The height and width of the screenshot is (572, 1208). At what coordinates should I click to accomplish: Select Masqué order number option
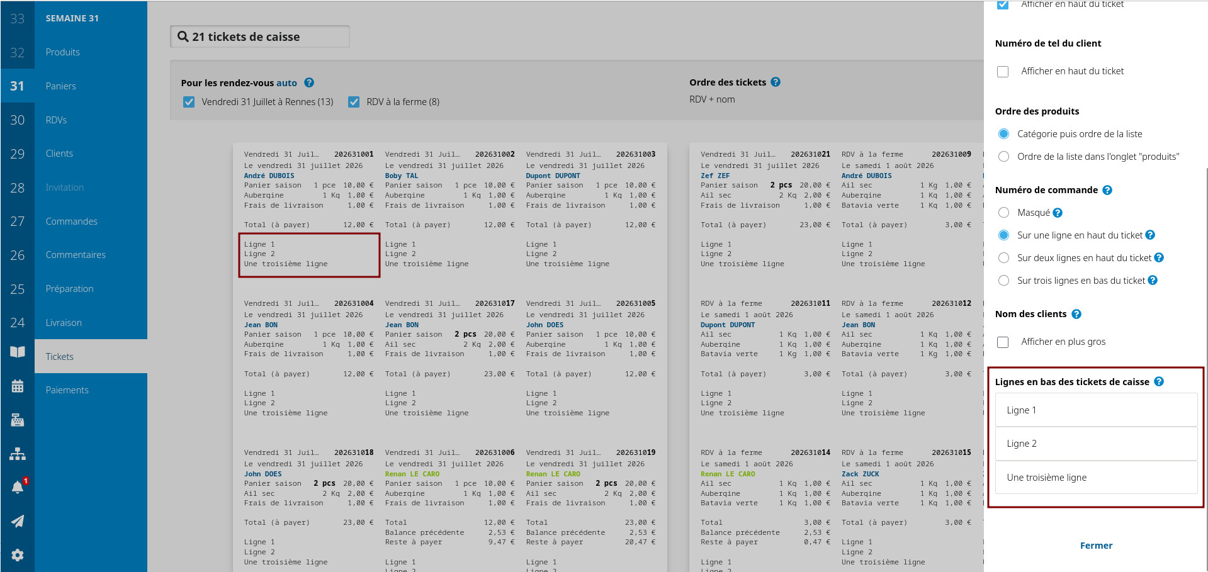tap(1003, 213)
